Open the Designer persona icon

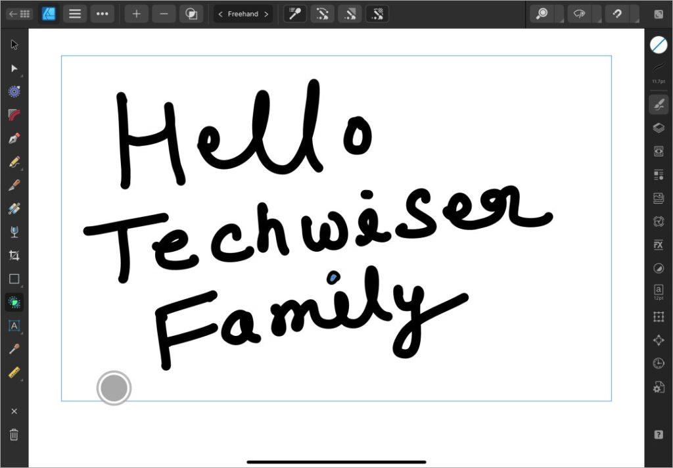pyautogui.click(x=49, y=14)
